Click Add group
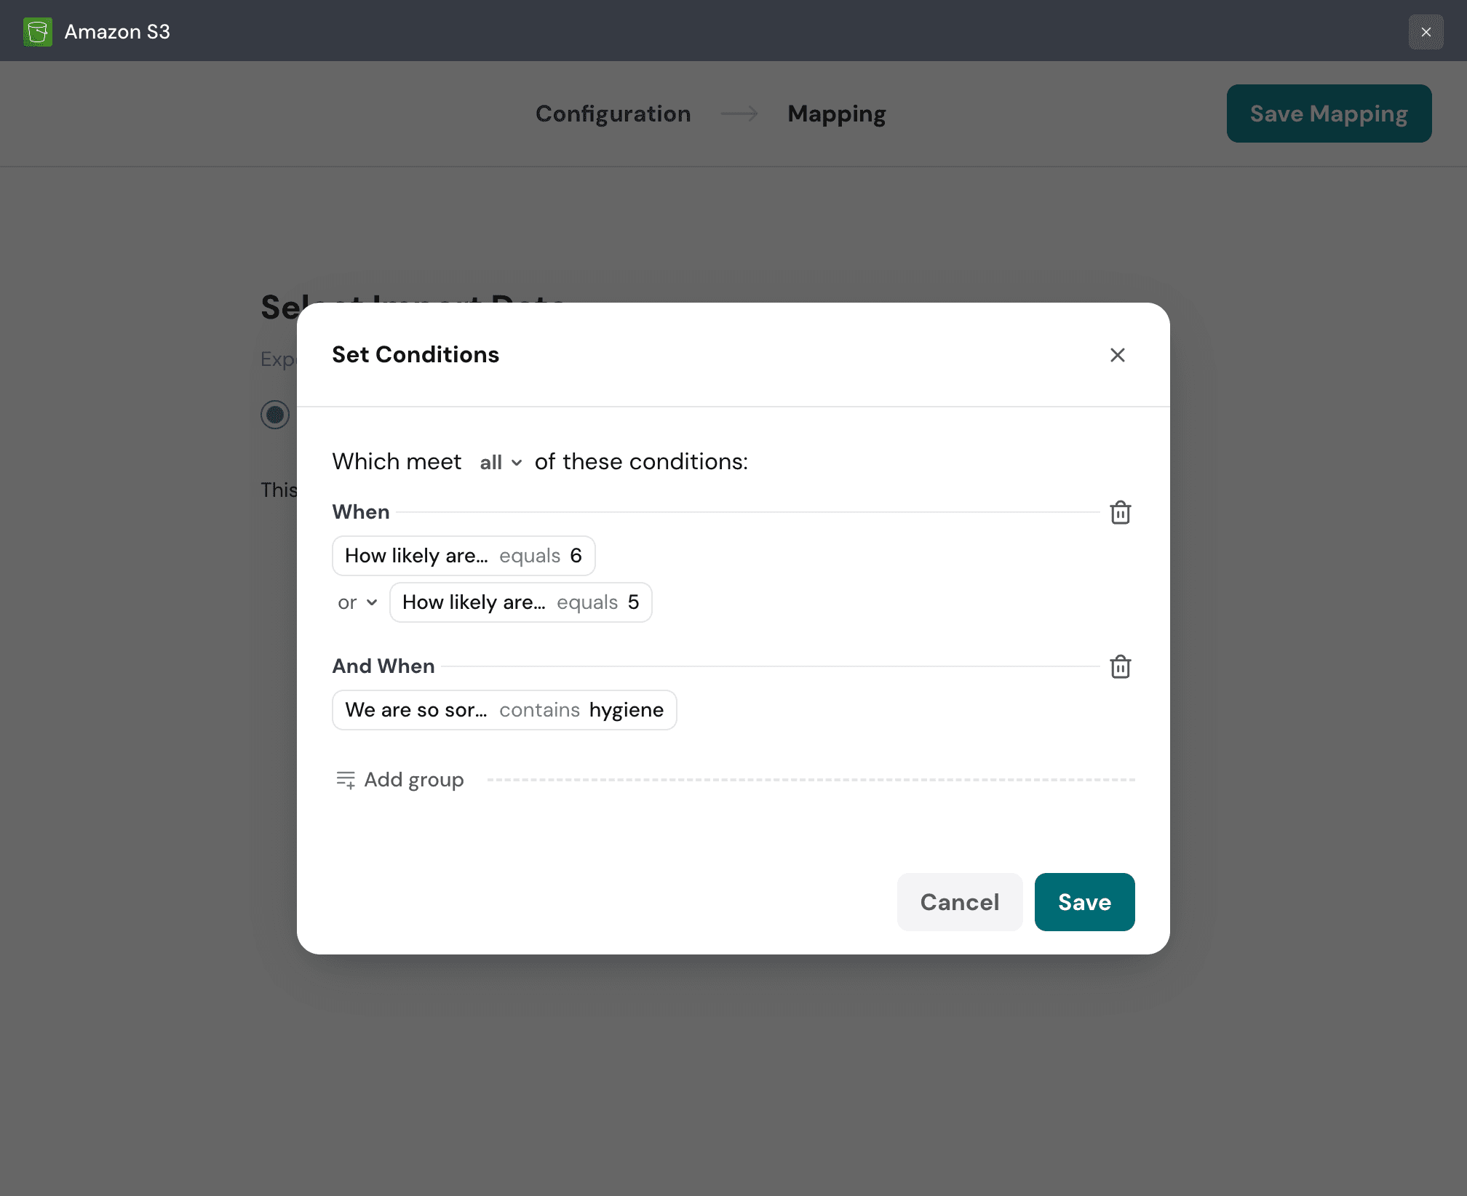This screenshot has width=1467, height=1196. pyautogui.click(x=399, y=780)
